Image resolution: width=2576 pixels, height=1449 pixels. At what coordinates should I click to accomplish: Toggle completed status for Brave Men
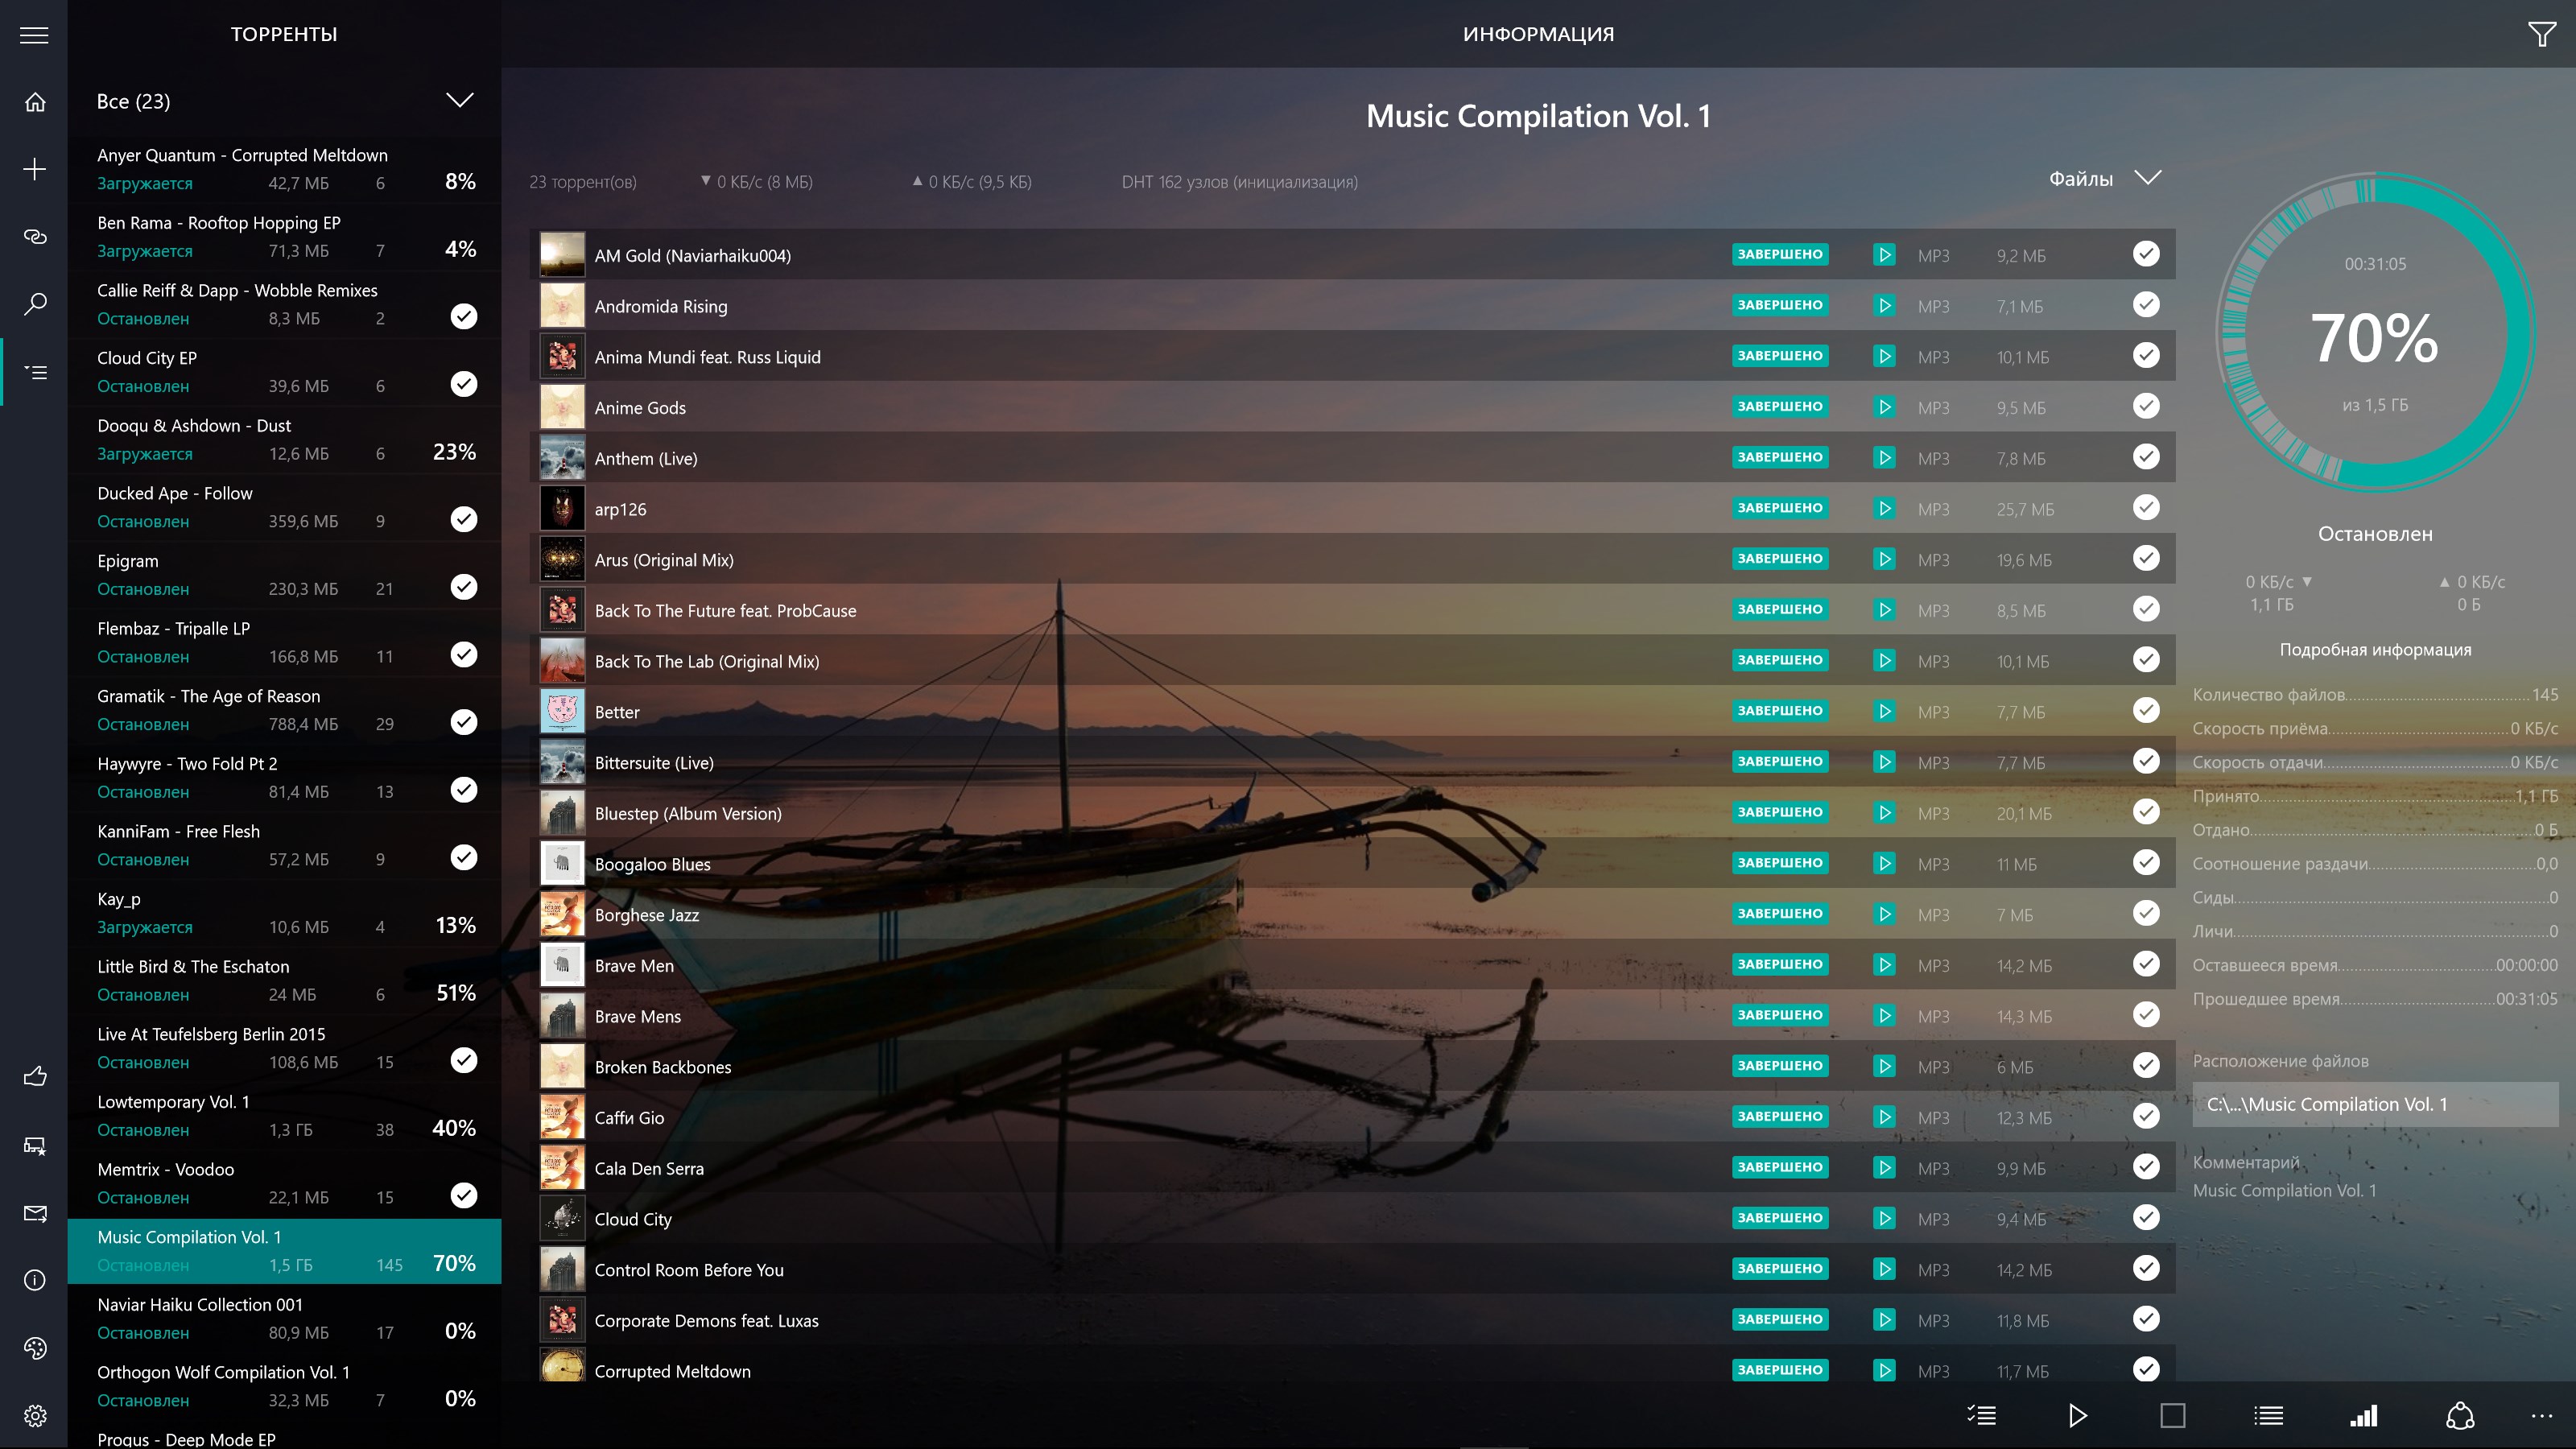coord(2146,964)
